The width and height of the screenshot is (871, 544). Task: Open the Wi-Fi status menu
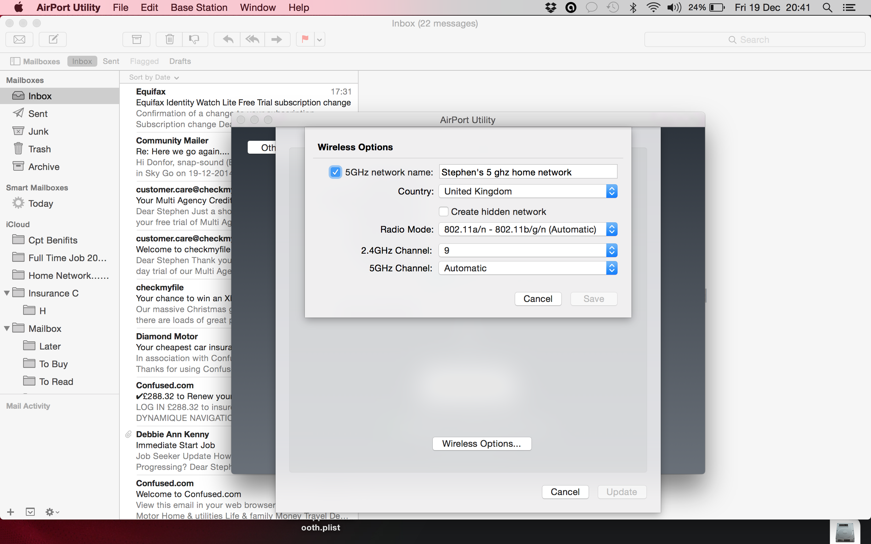653,7
